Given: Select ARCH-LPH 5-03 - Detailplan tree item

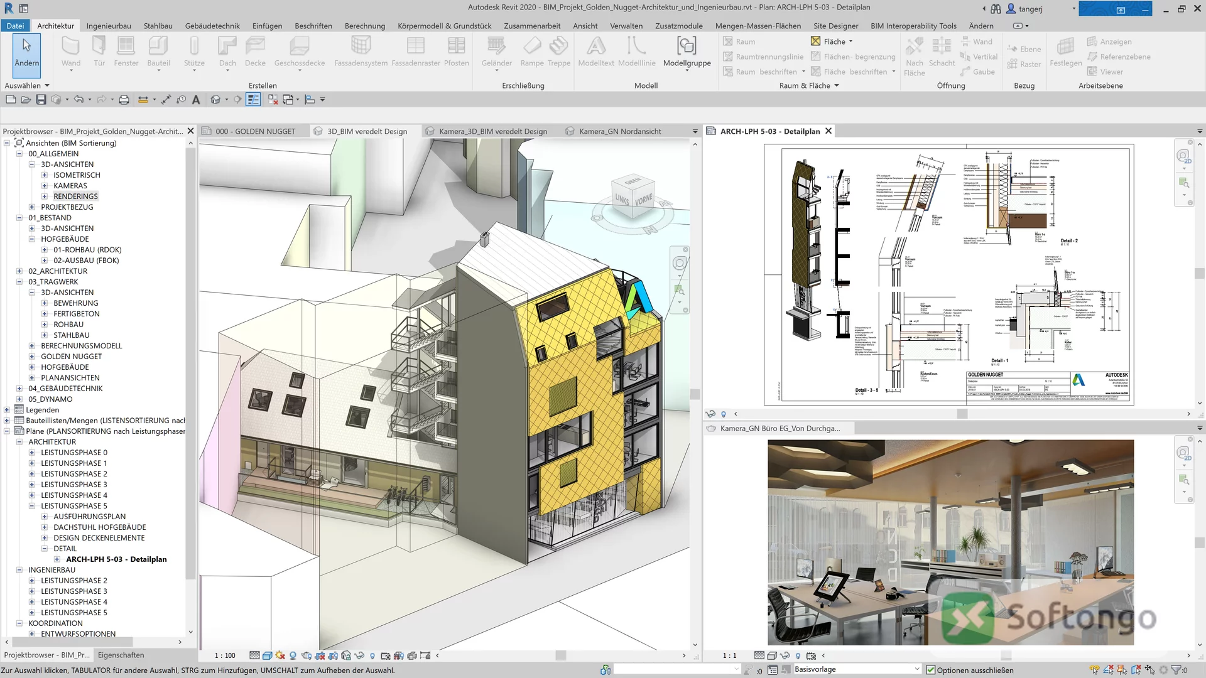Looking at the screenshot, I should point(116,559).
